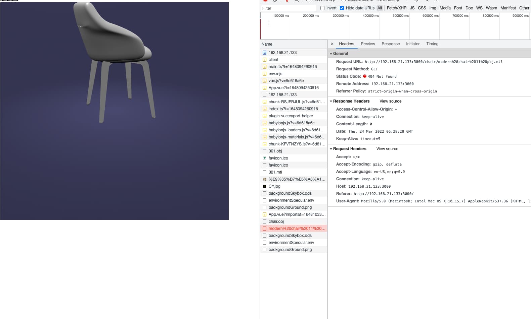Open the Timing tab

(x=432, y=44)
